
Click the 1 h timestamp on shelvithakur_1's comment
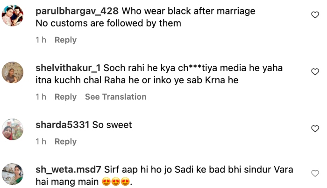(41, 97)
